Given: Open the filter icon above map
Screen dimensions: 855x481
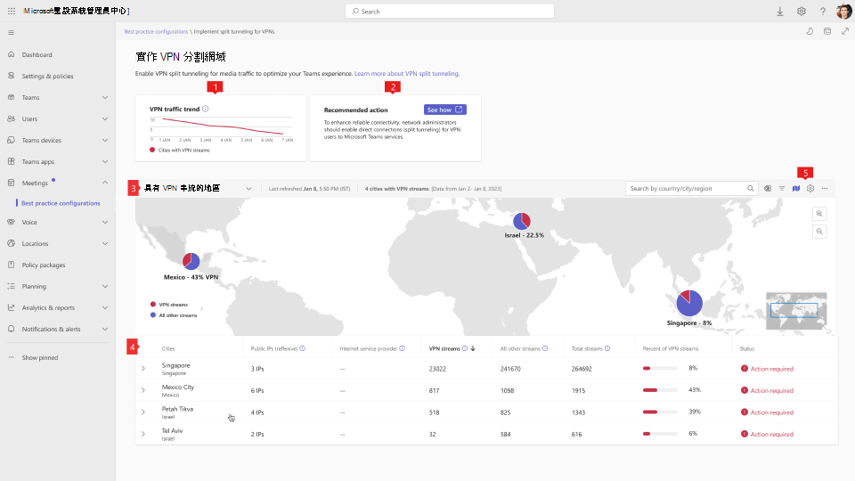Looking at the screenshot, I should click(x=782, y=188).
